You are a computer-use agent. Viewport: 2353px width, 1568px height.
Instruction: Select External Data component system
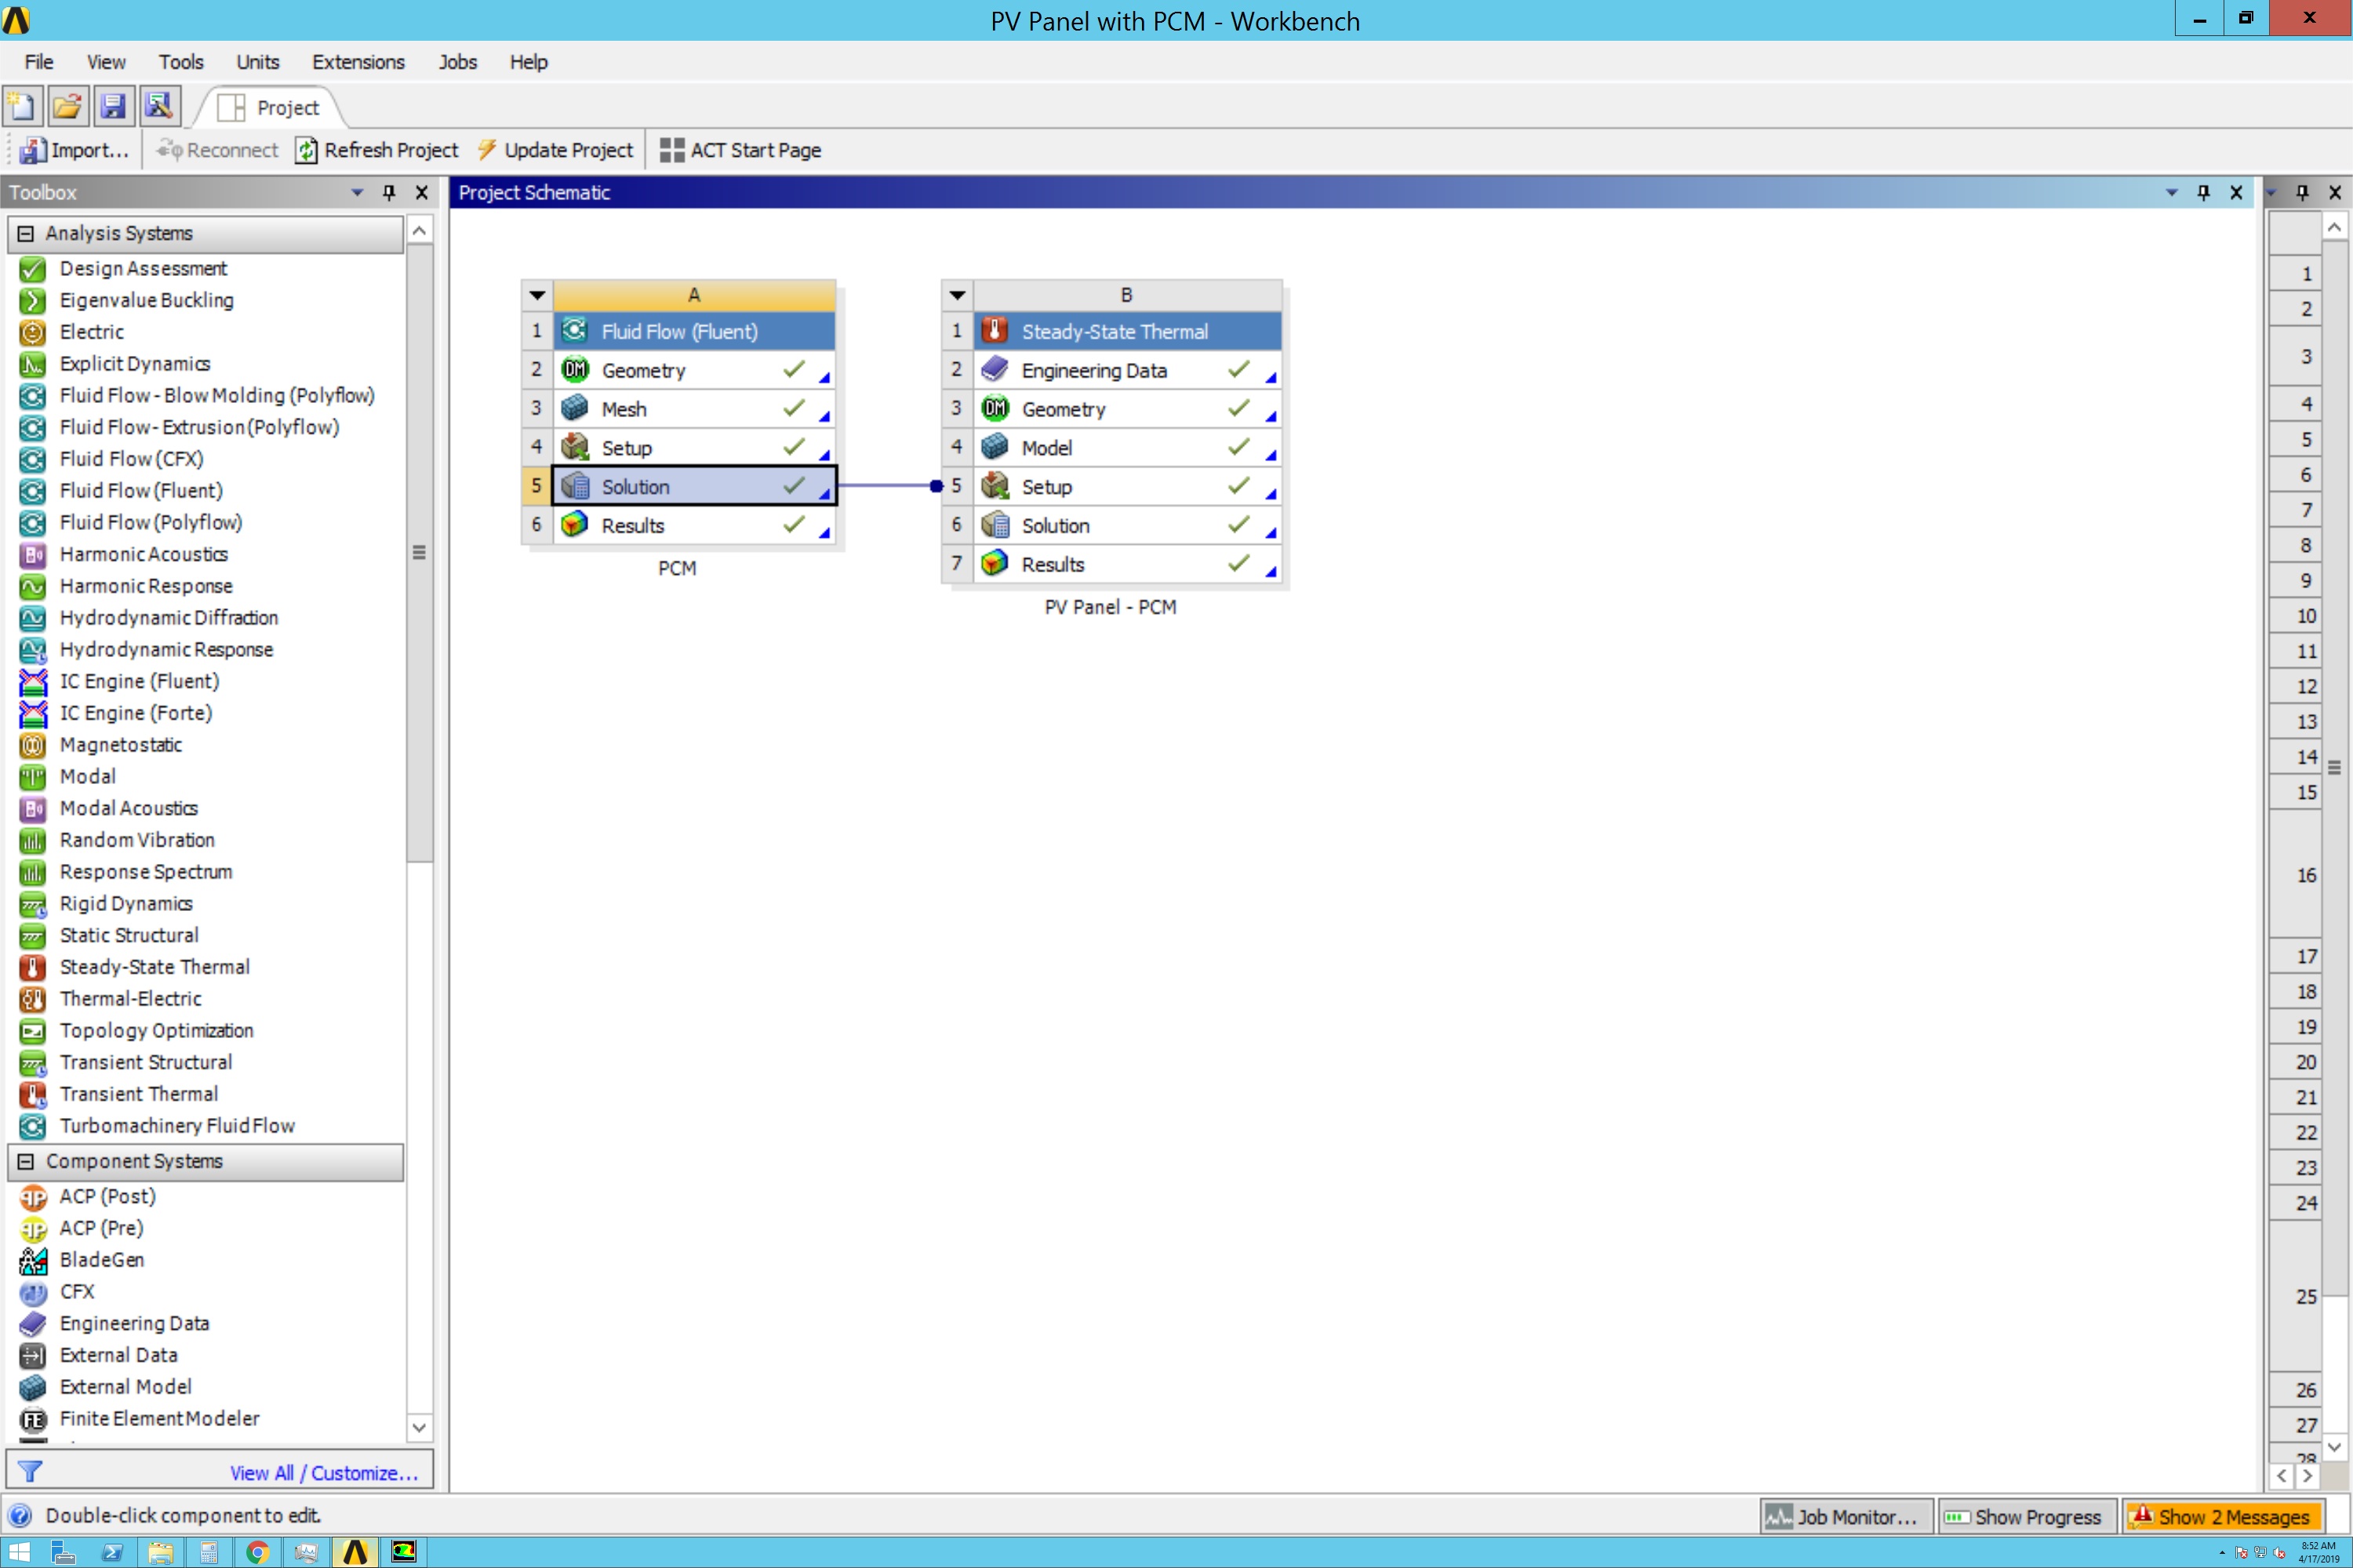119,1355
